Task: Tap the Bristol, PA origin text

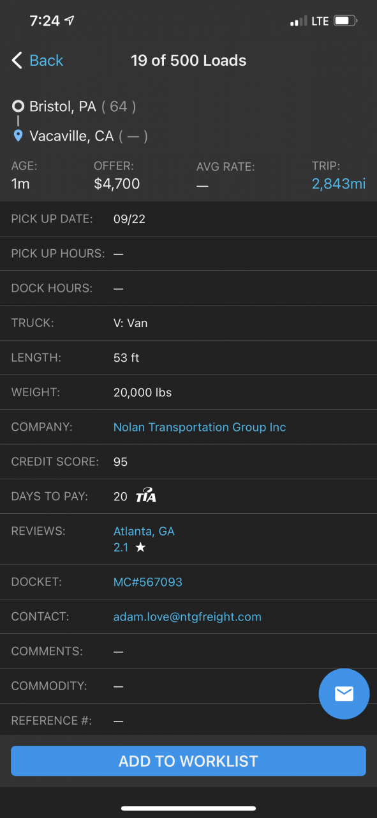Action: coord(63,107)
